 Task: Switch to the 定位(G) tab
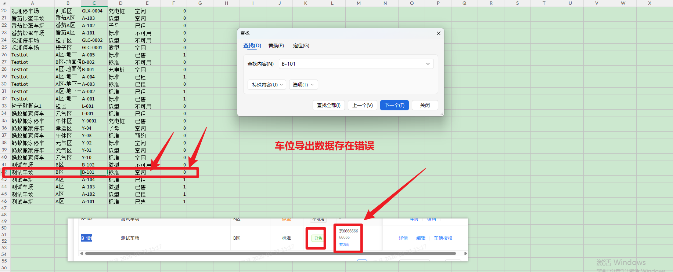[x=301, y=46]
